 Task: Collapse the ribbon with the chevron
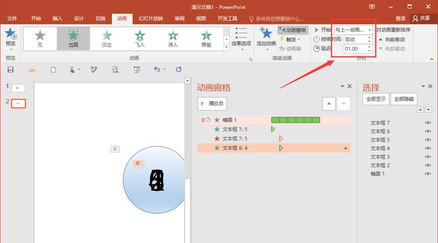[431, 59]
